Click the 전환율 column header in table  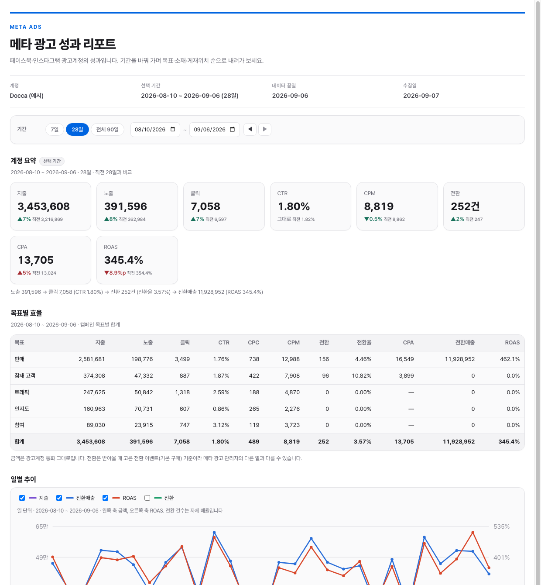pos(364,343)
